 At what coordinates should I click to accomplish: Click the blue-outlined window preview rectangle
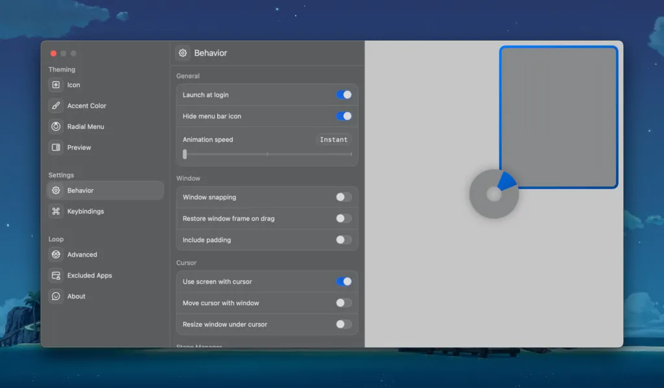558,117
